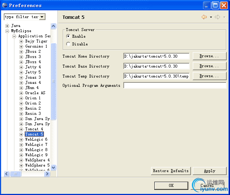Click the tree scroll-left arrow

pyautogui.click(x=6, y=174)
